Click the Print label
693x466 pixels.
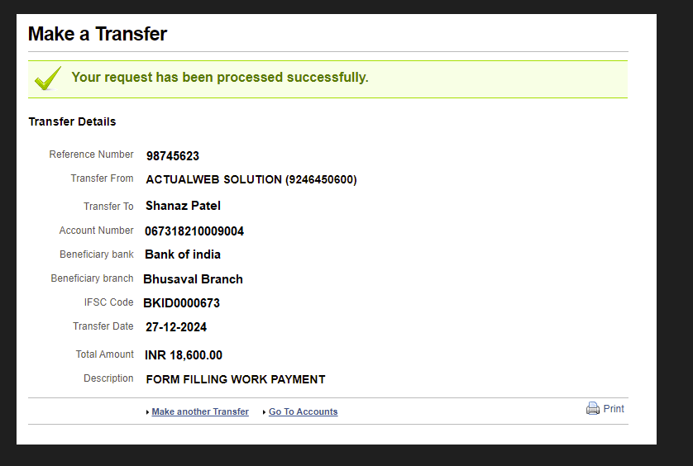[614, 409]
